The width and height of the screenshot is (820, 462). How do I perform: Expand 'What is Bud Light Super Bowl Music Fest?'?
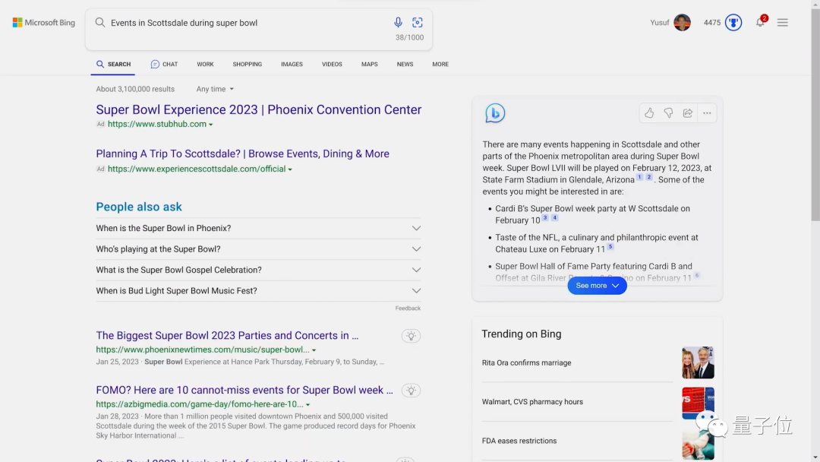tap(258, 291)
